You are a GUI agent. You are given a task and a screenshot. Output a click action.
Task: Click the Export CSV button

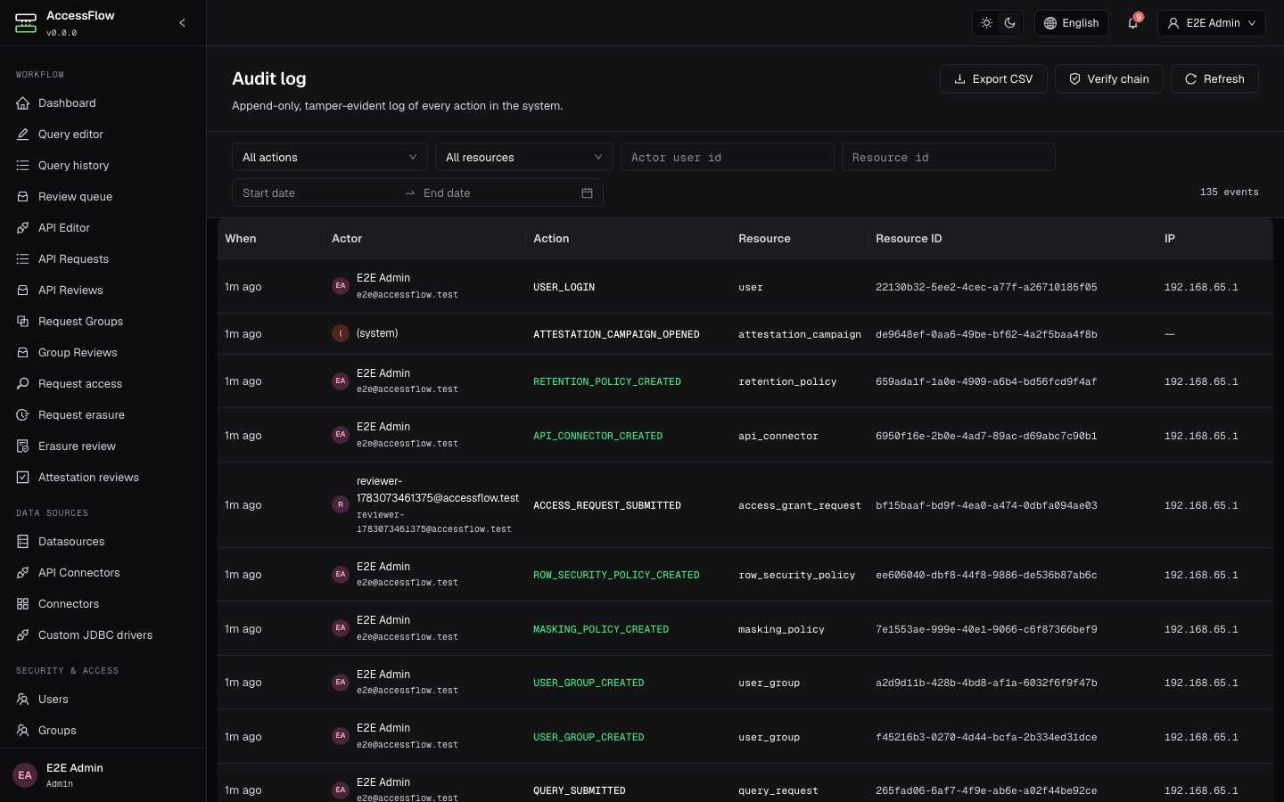click(x=993, y=78)
